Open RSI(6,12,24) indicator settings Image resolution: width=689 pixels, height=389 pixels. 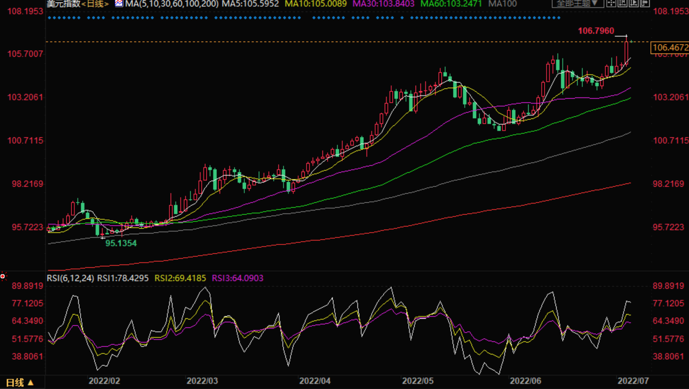pos(70,278)
